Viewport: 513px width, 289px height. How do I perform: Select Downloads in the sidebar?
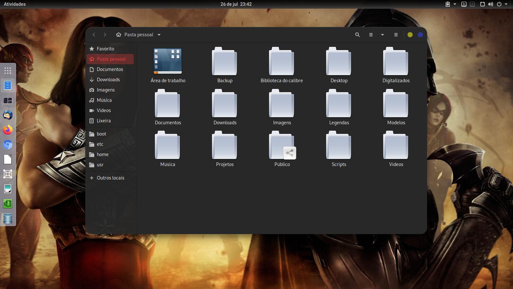click(108, 80)
